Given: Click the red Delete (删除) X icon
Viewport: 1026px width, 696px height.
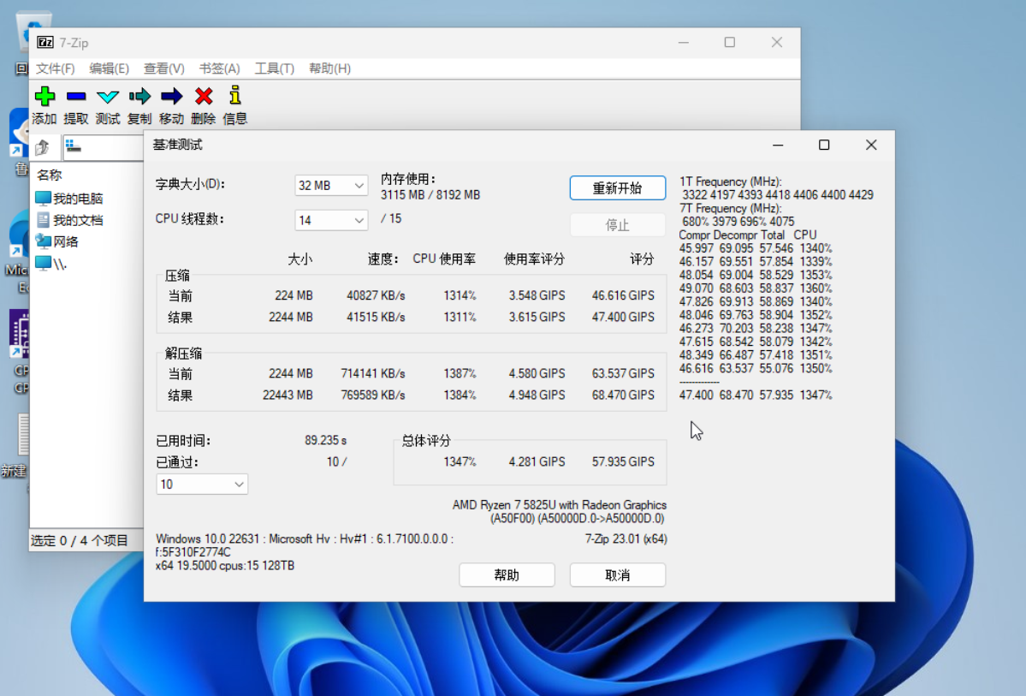Looking at the screenshot, I should point(204,96).
